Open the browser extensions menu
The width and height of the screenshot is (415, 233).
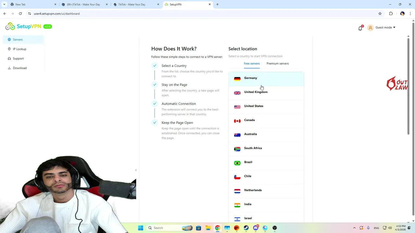coord(391,14)
